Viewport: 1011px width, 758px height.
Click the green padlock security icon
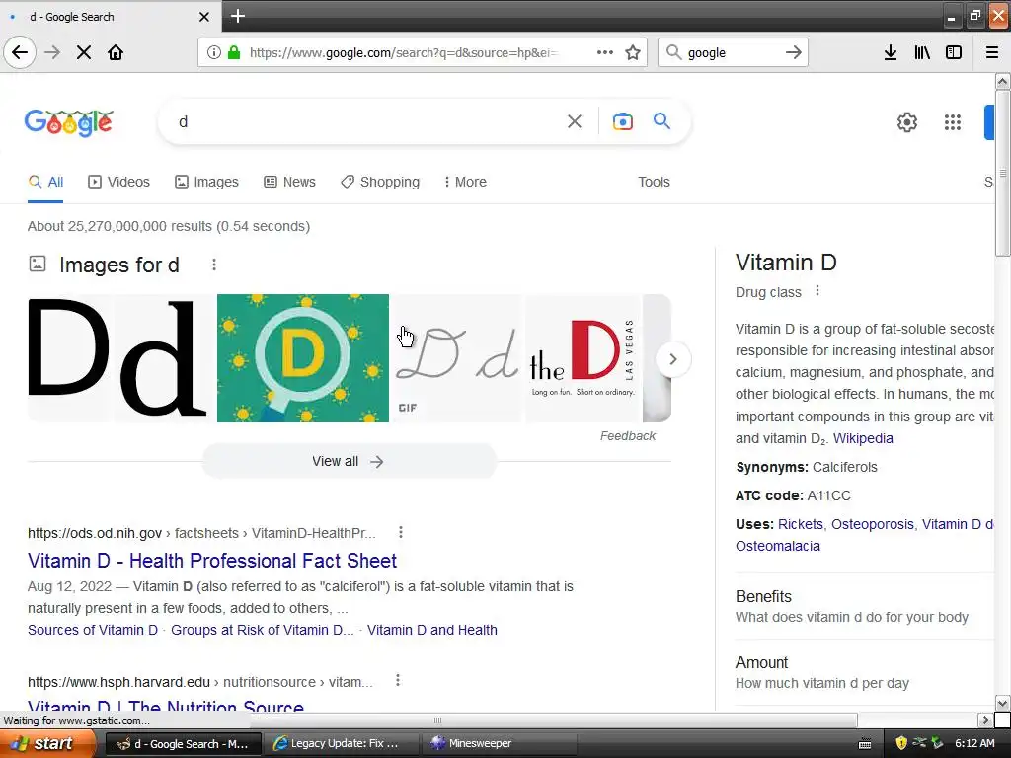[234, 52]
